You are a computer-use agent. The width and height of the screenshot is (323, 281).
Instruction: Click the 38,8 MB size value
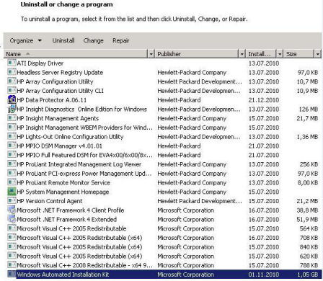pyautogui.click(x=307, y=210)
